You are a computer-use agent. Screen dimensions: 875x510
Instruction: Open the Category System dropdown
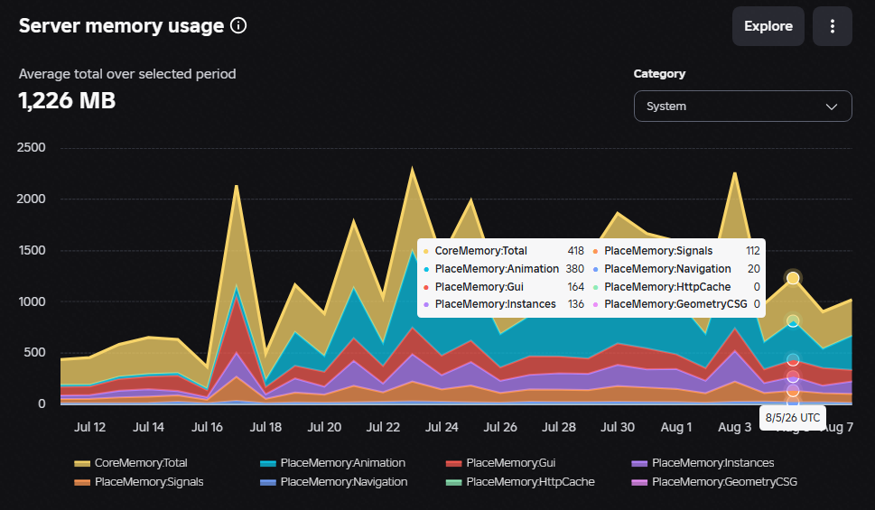(743, 106)
